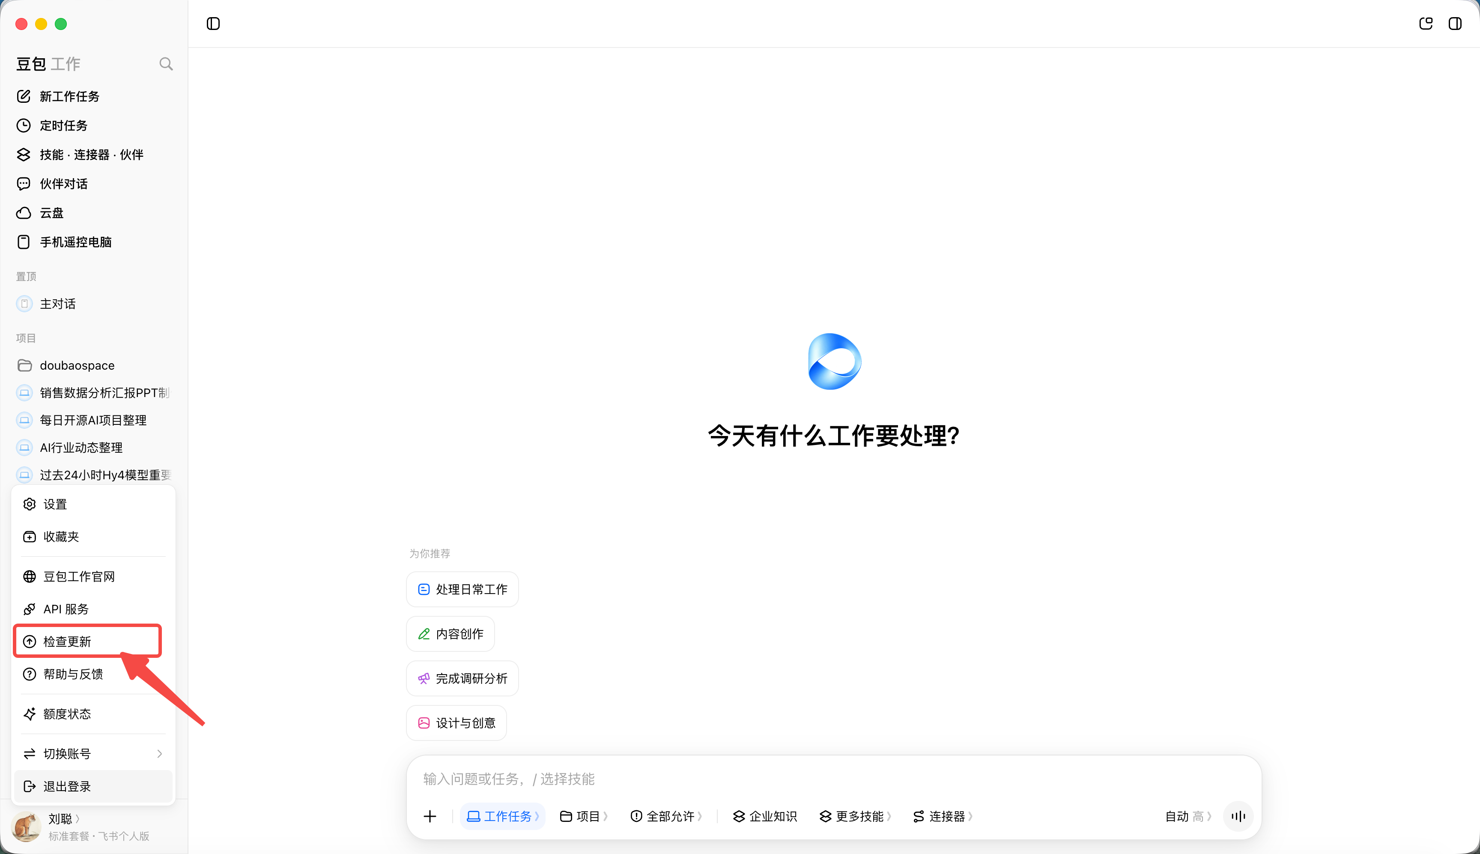Open the new window icon at top right
The width and height of the screenshot is (1480, 854).
pyautogui.click(x=1426, y=24)
